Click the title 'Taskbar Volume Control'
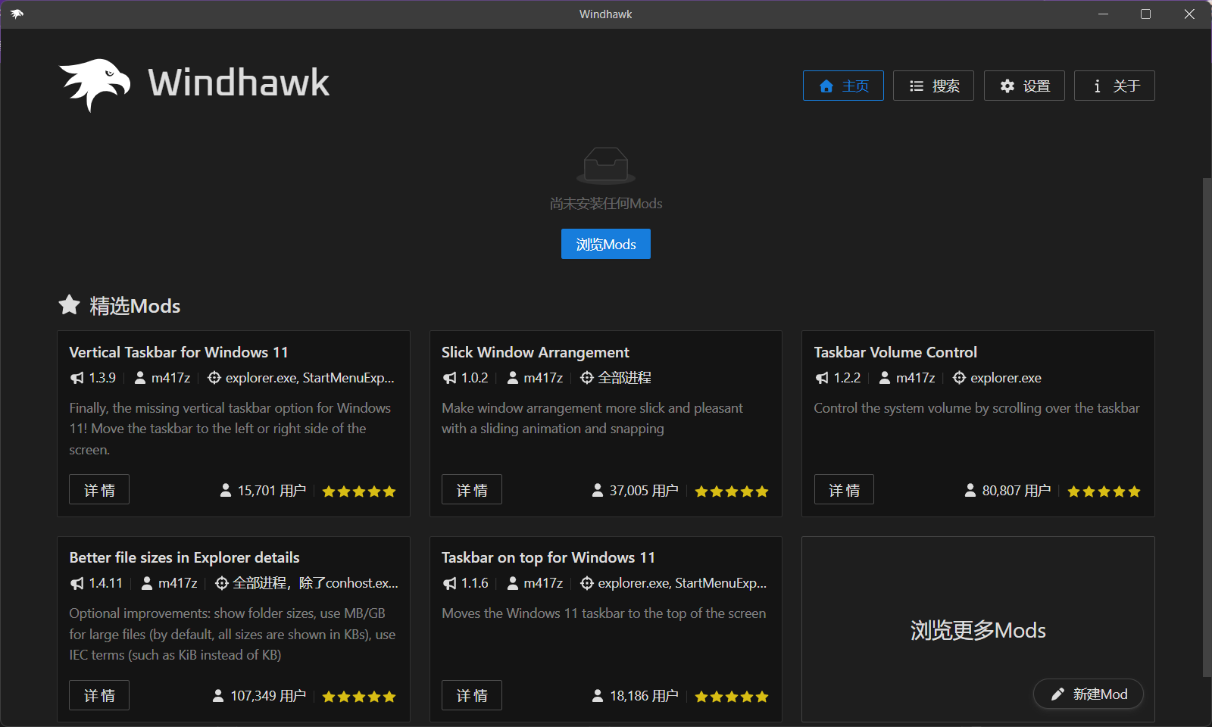Viewport: 1212px width, 727px height. click(x=895, y=352)
